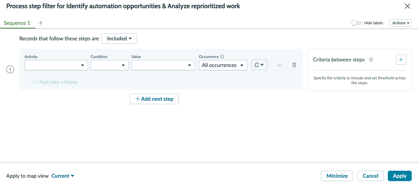
Task: Click the plus icon to add new sequence
Action: pos(41,23)
